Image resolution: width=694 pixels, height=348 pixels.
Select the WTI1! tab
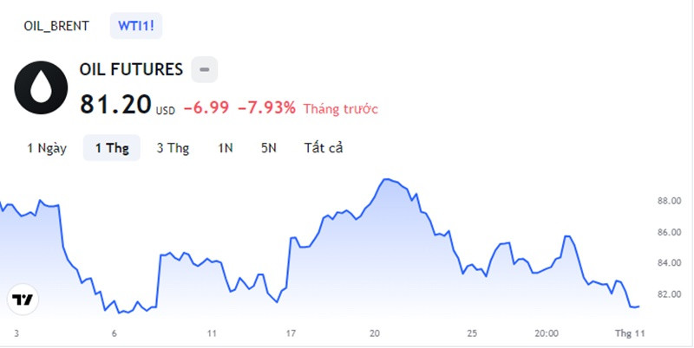click(136, 26)
